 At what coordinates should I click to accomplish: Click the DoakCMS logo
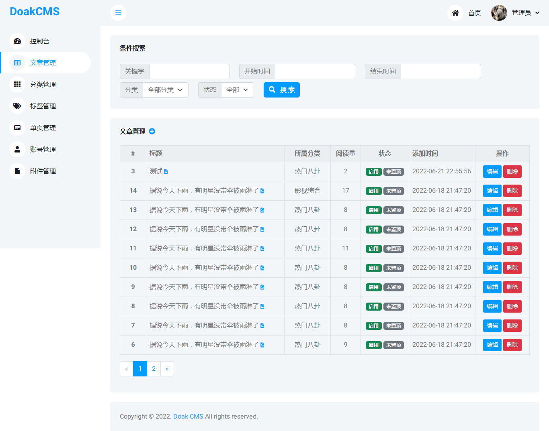click(35, 12)
